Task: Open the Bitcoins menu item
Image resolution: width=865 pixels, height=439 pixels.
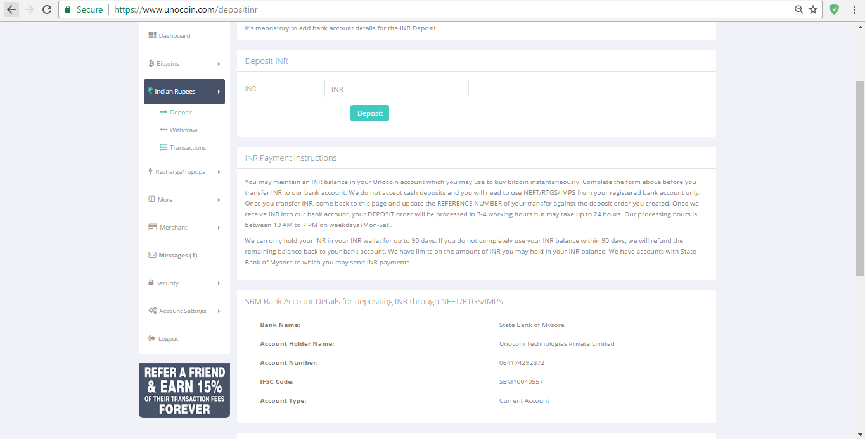Action: [x=184, y=63]
